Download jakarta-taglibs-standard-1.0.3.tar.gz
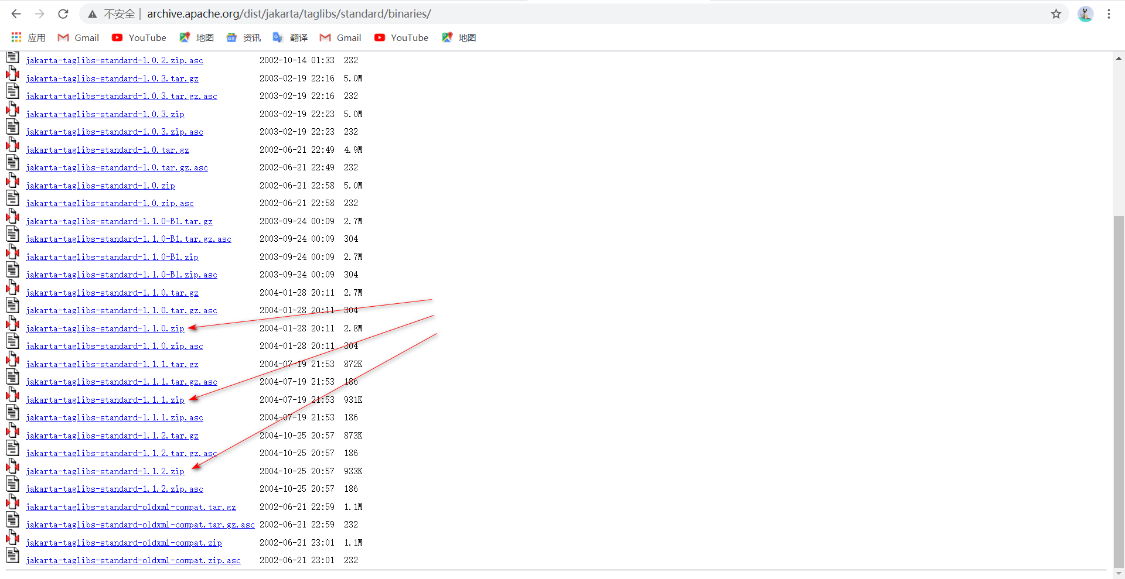This screenshot has height=579, width=1125. click(112, 78)
